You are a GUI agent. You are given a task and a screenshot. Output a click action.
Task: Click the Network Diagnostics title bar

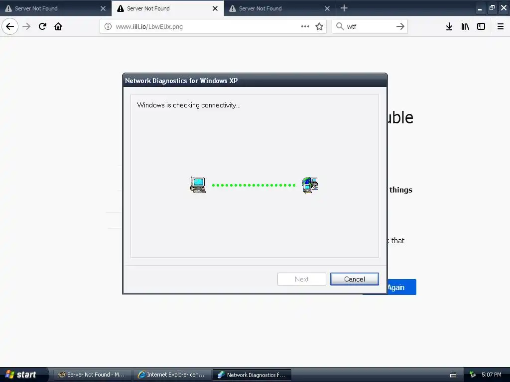(x=255, y=81)
